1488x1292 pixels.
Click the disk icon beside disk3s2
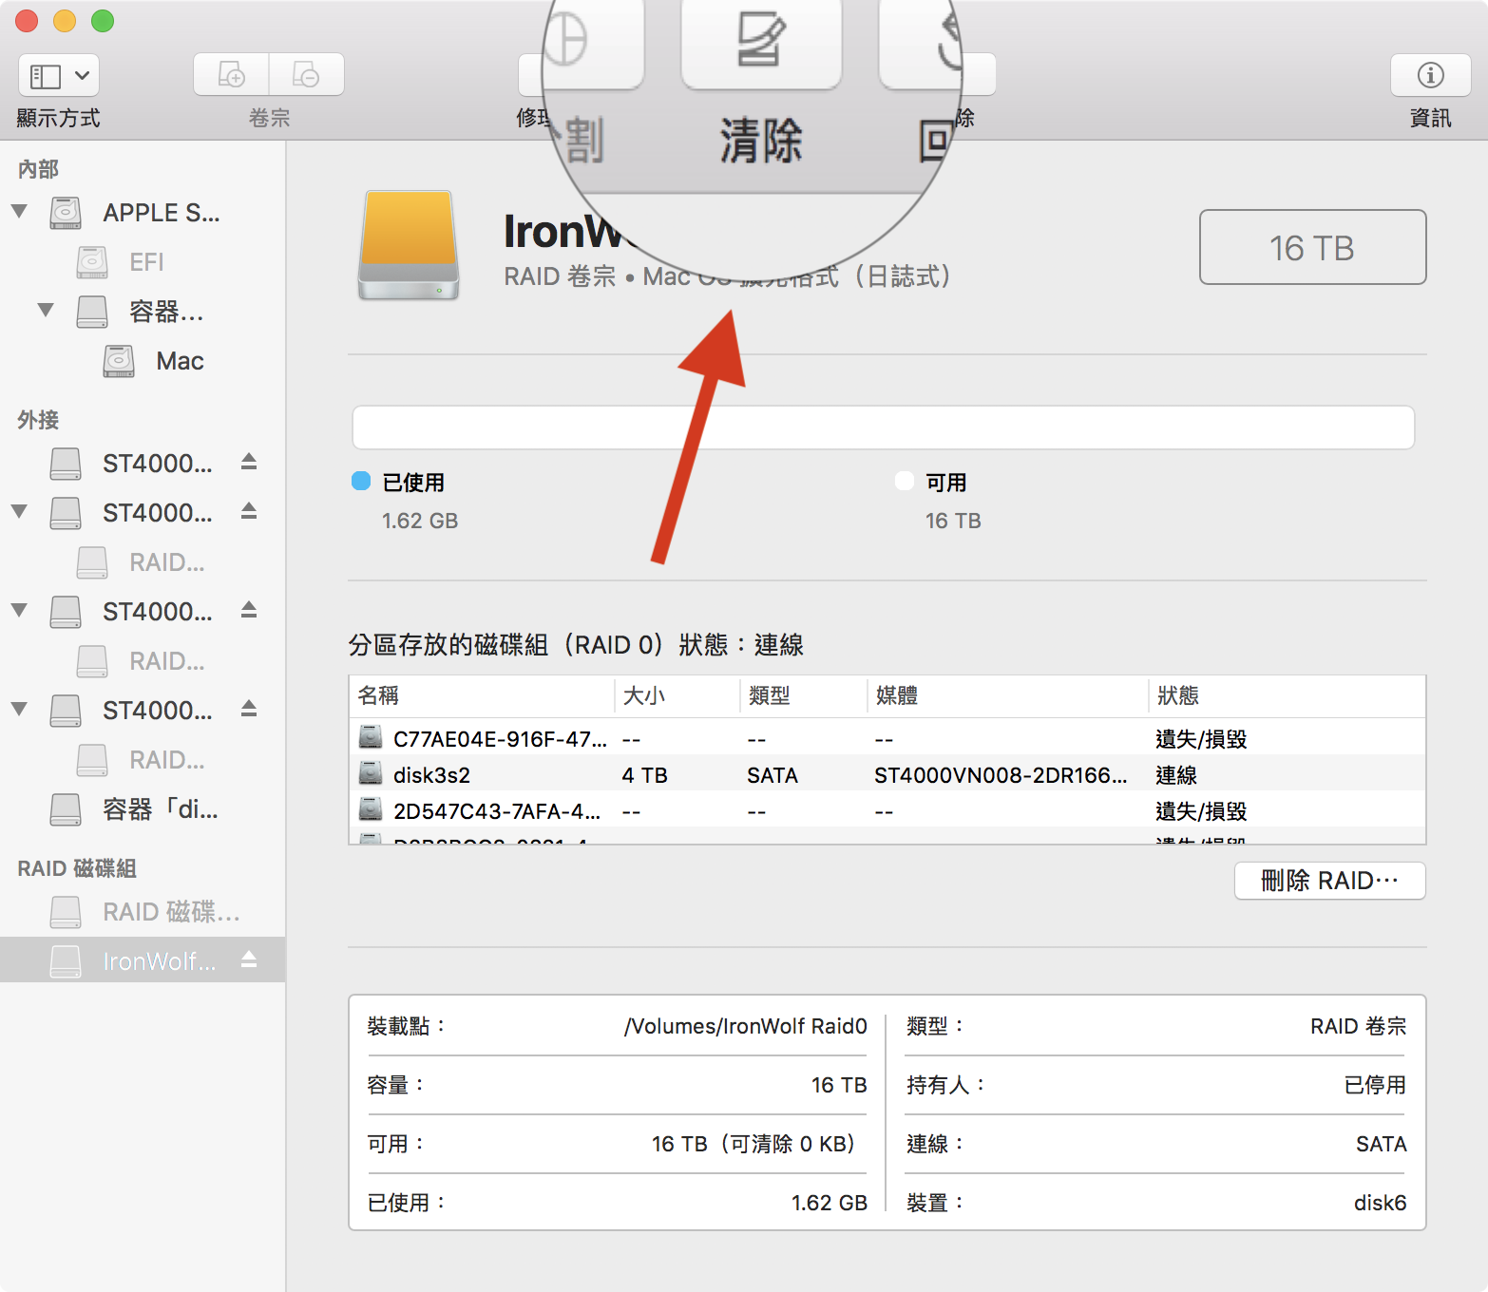pos(371,774)
